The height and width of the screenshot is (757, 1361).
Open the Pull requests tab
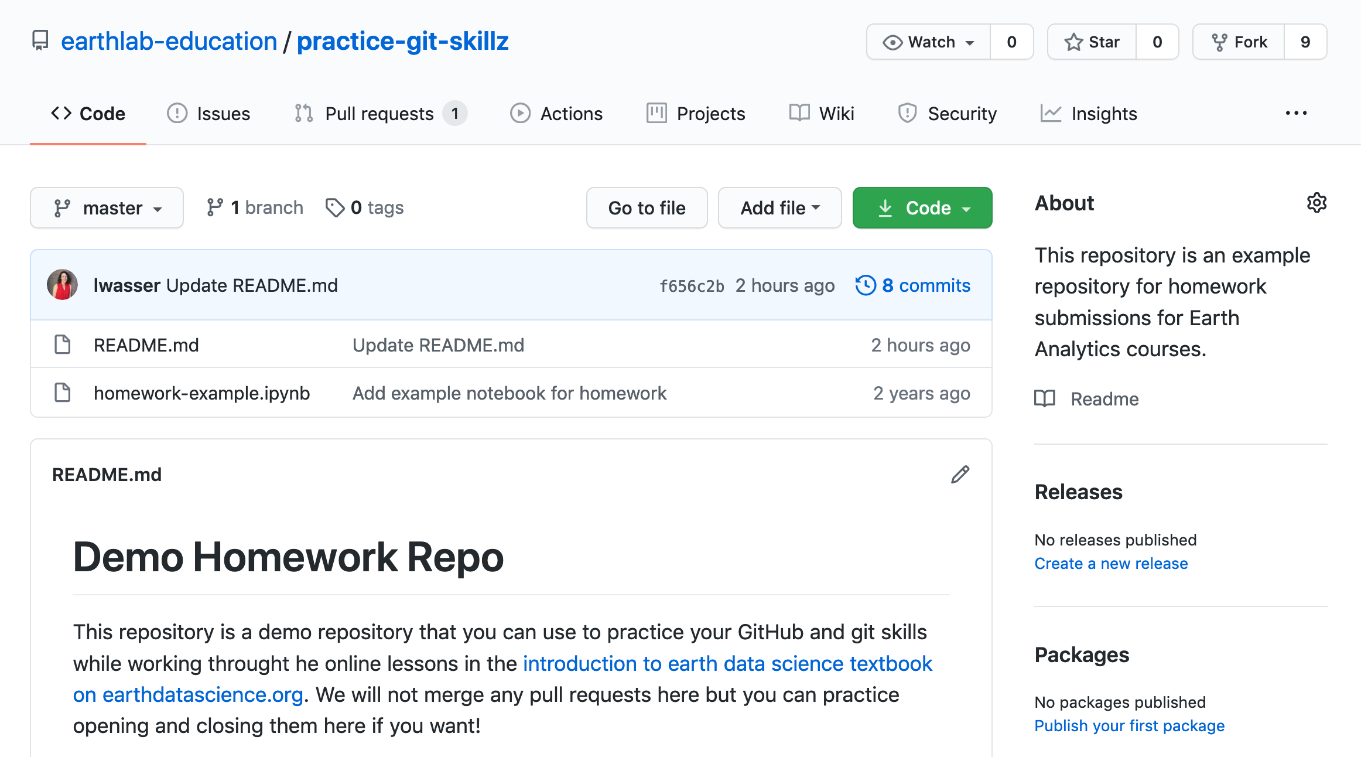tap(379, 114)
